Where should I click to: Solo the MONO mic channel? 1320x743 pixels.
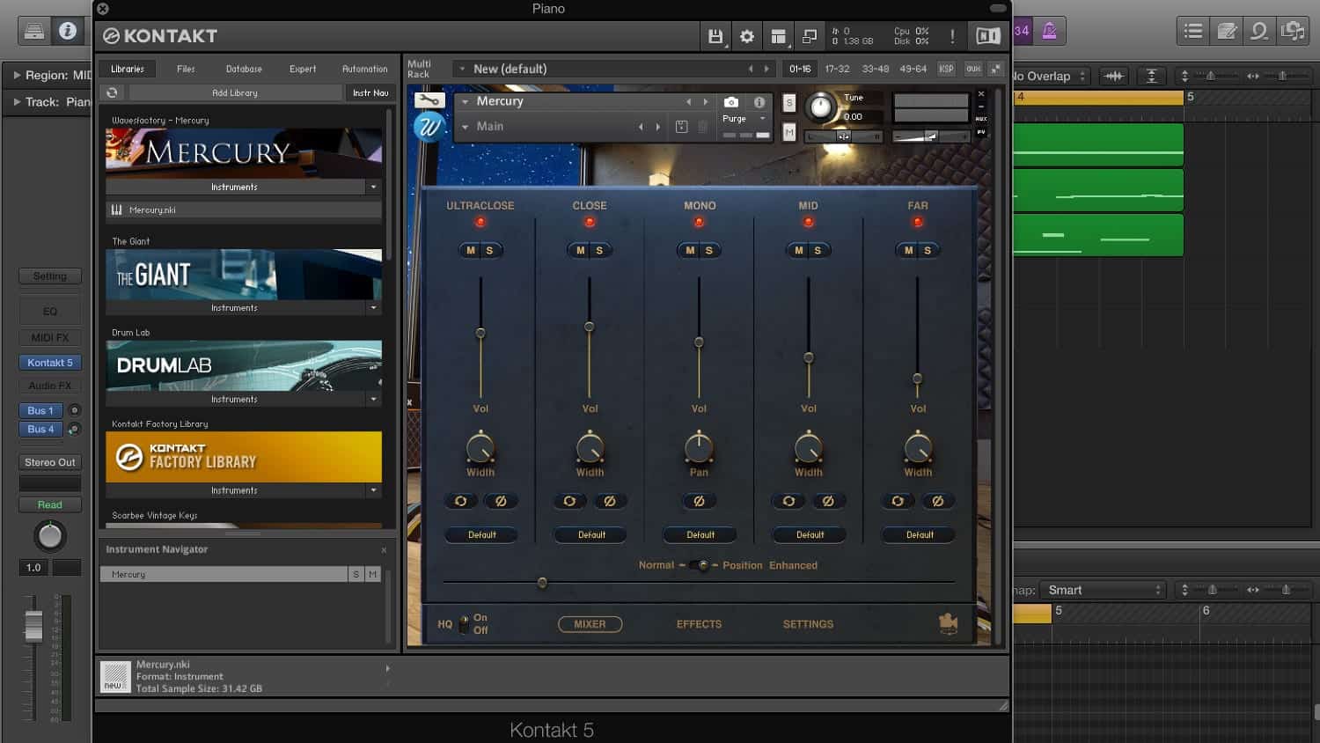pos(709,251)
